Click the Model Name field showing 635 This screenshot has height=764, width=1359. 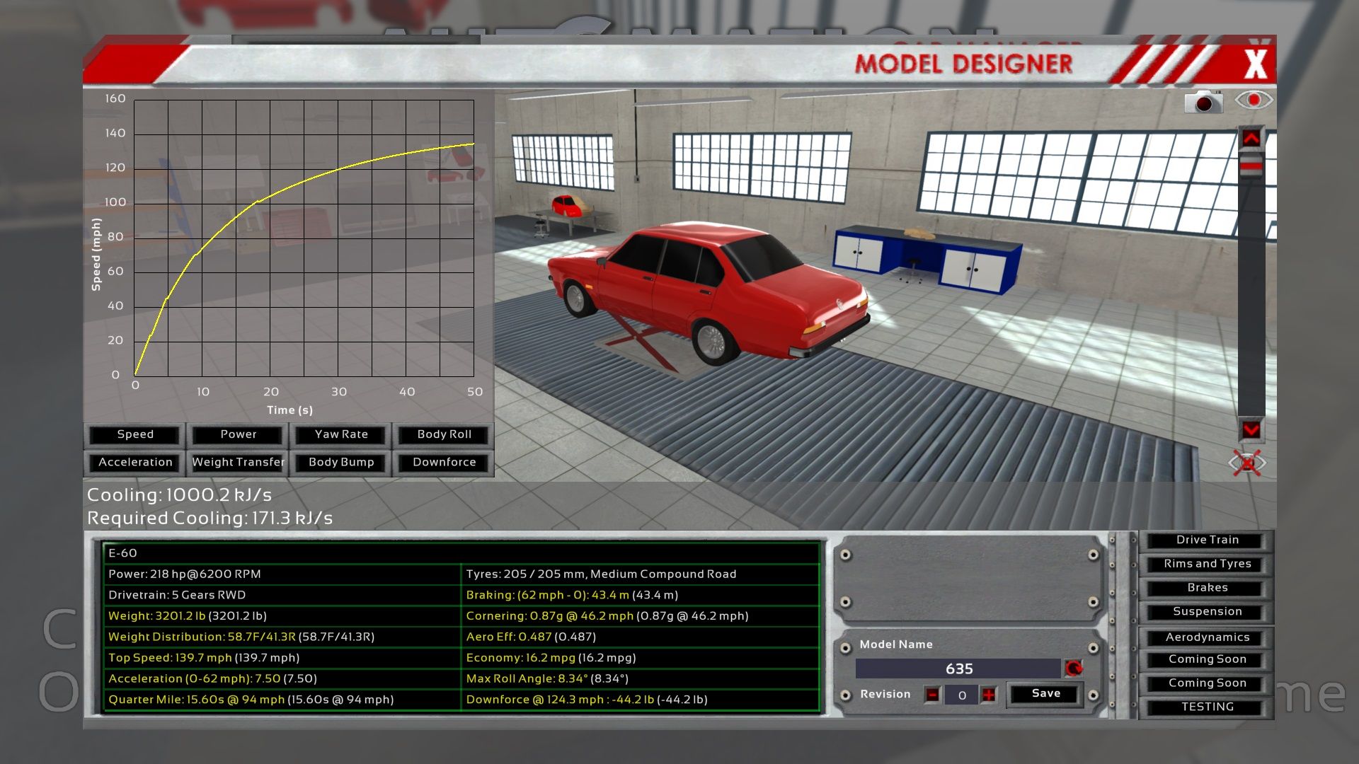pyautogui.click(x=958, y=668)
